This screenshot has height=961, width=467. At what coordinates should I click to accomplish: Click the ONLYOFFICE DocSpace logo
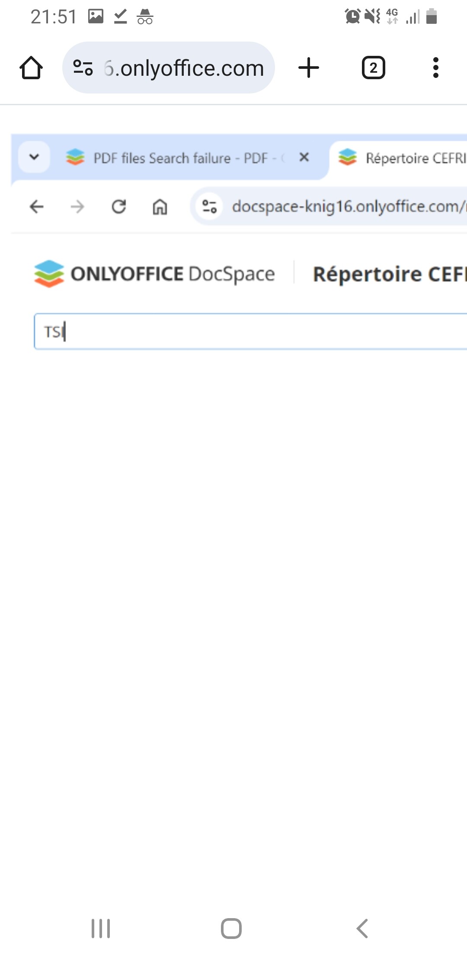[154, 274]
